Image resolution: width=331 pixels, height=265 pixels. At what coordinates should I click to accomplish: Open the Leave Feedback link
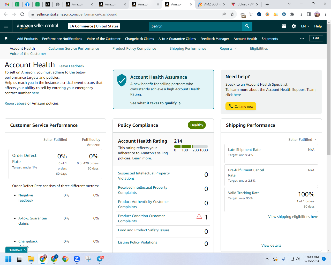tap(71, 66)
